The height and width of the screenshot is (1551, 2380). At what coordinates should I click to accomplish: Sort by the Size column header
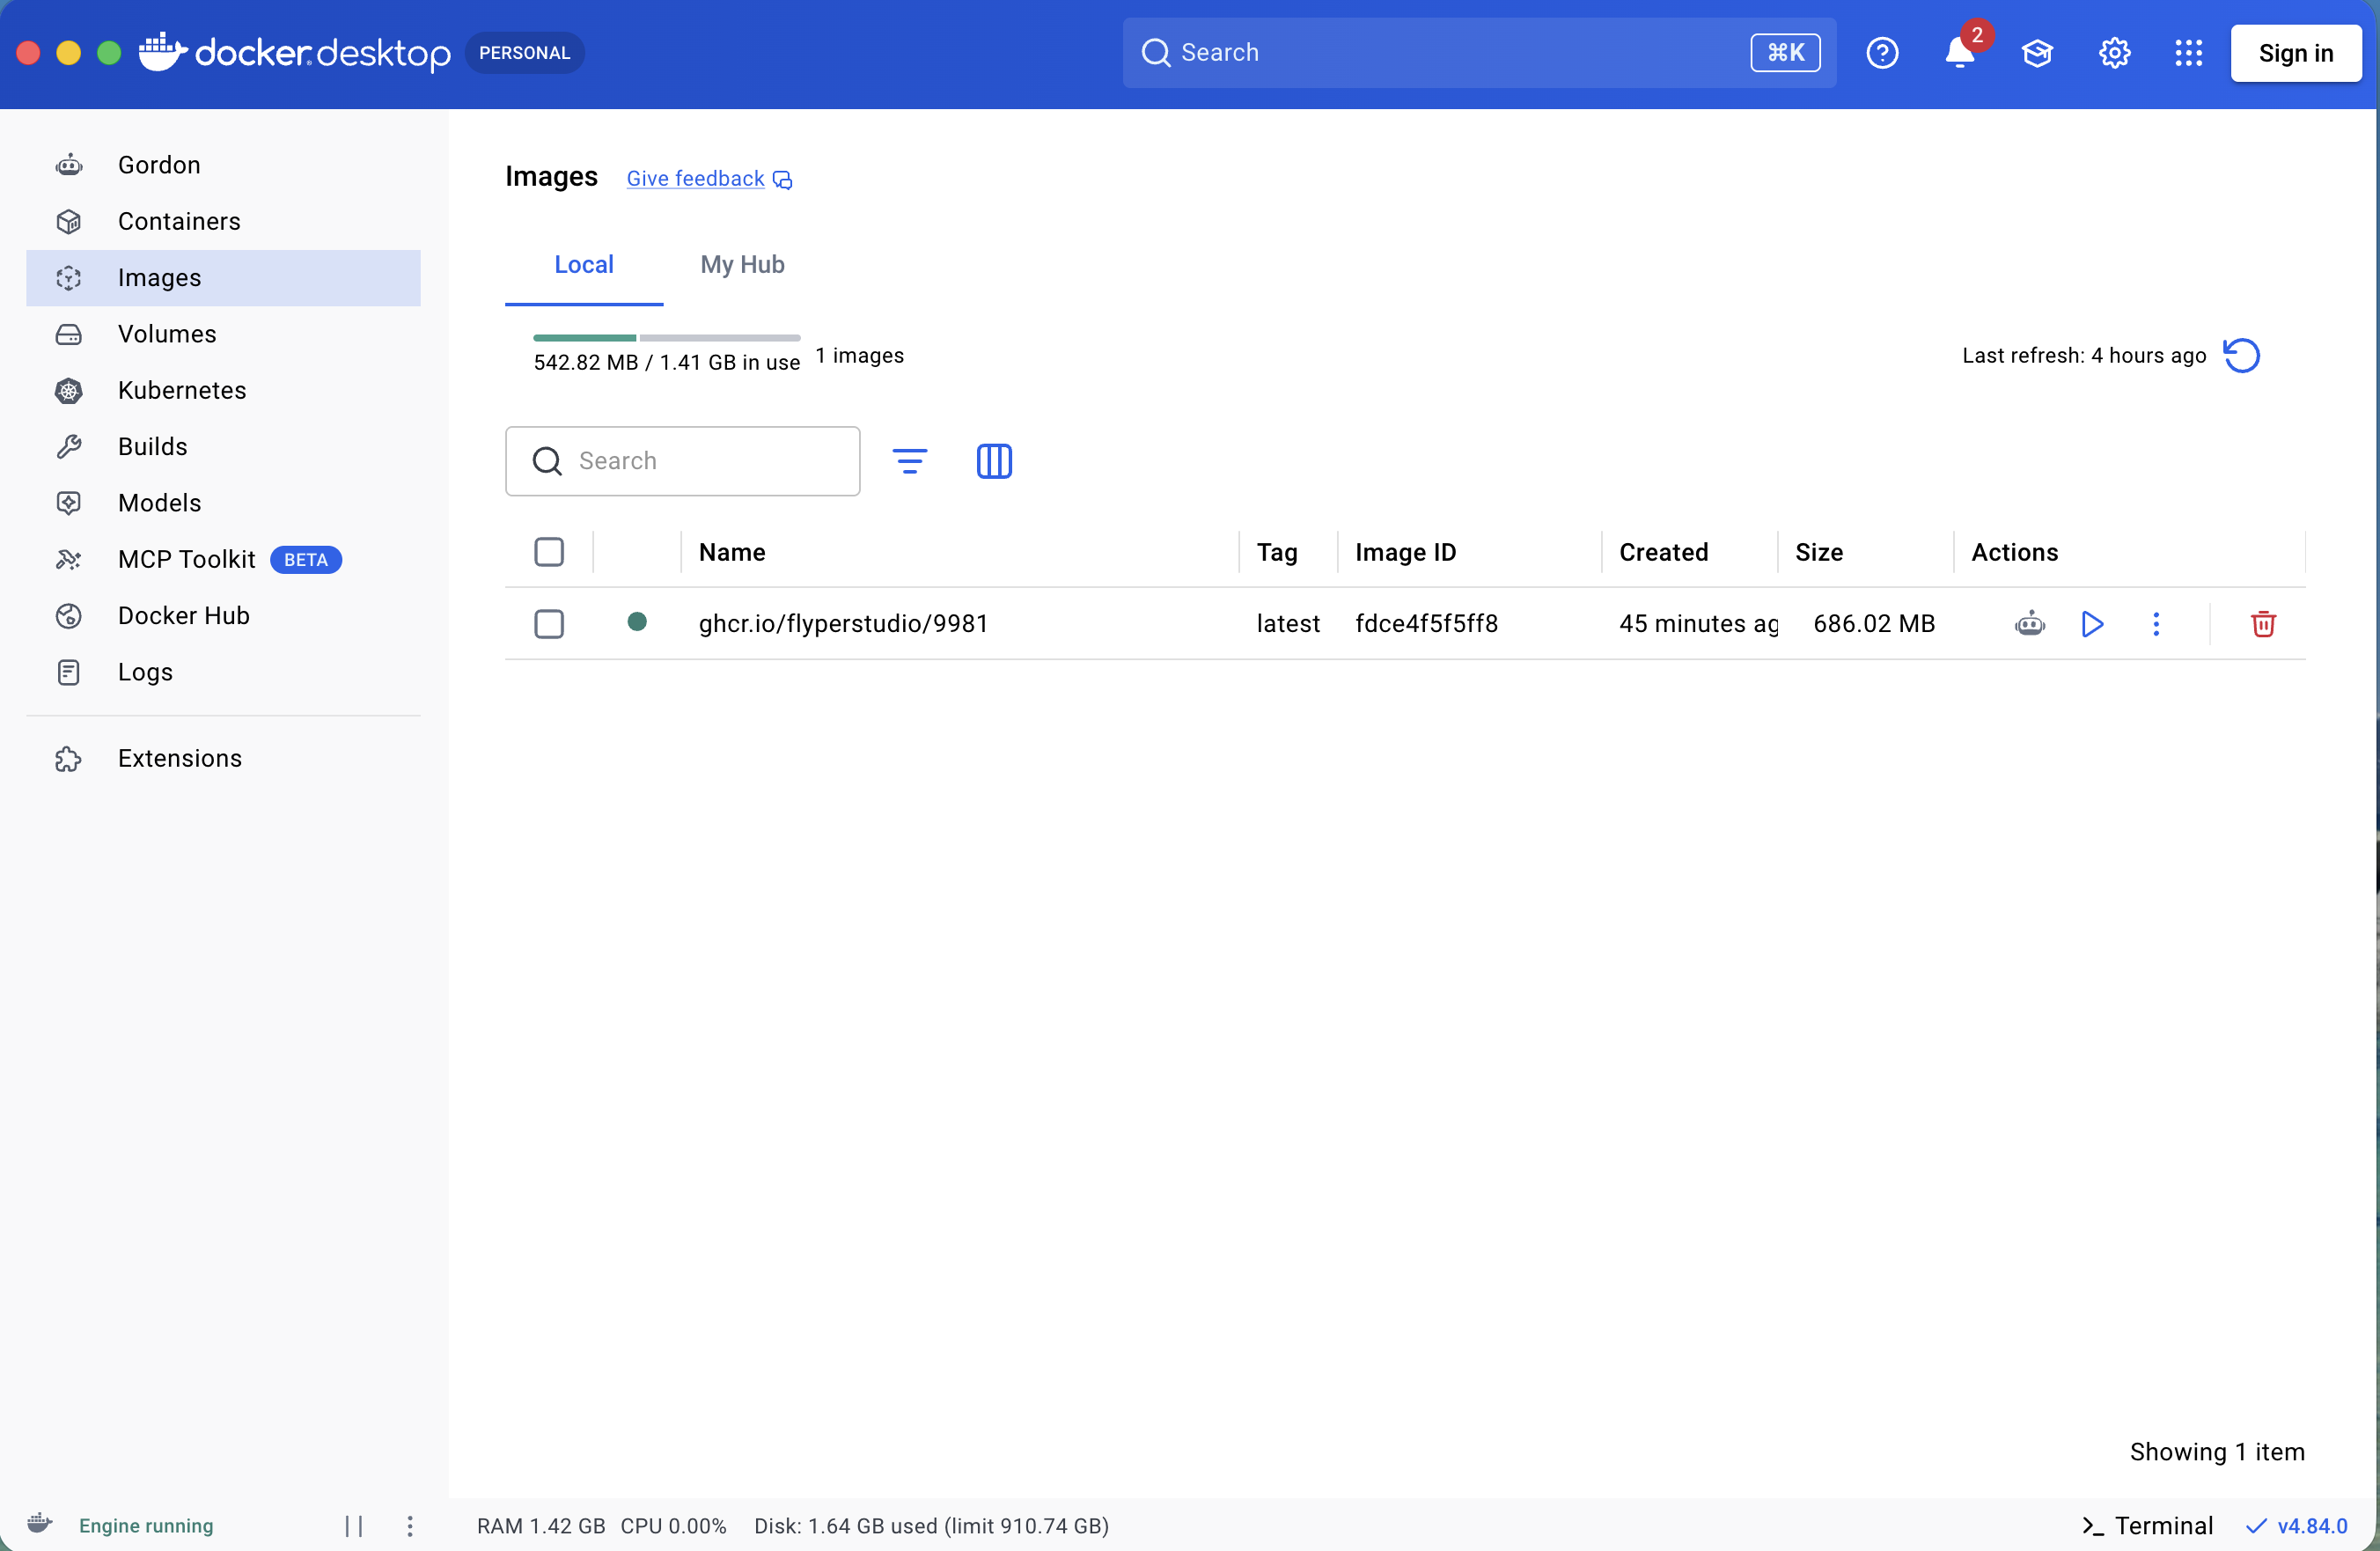click(1819, 552)
